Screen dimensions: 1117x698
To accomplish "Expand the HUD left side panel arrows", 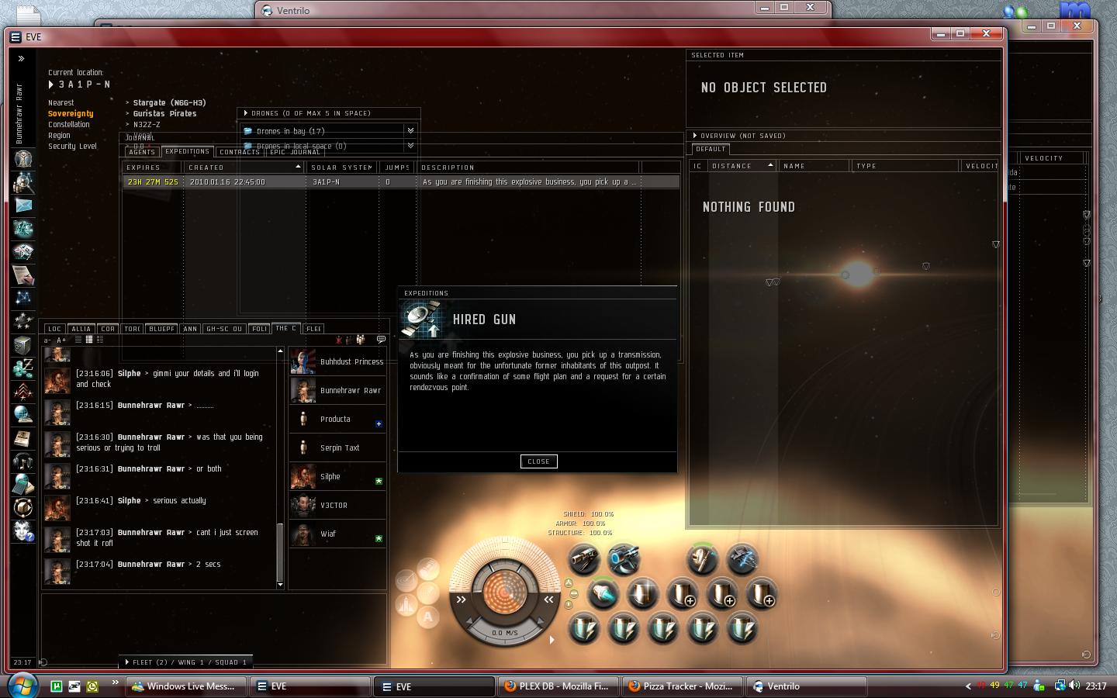I will click(461, 600).
